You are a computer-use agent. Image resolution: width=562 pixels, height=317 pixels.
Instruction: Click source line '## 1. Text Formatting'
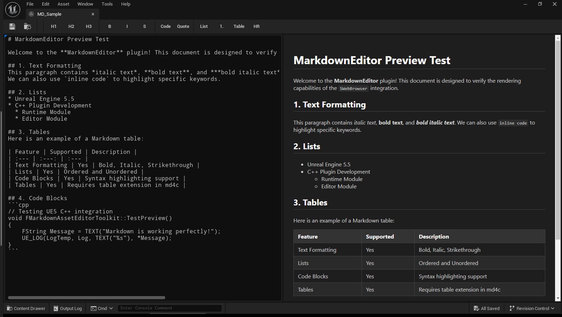(44, 66)
